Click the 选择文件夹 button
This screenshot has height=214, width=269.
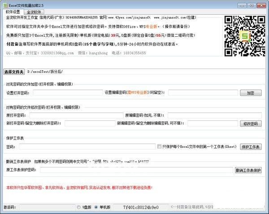pyautogui.click(x=14, y=72)
